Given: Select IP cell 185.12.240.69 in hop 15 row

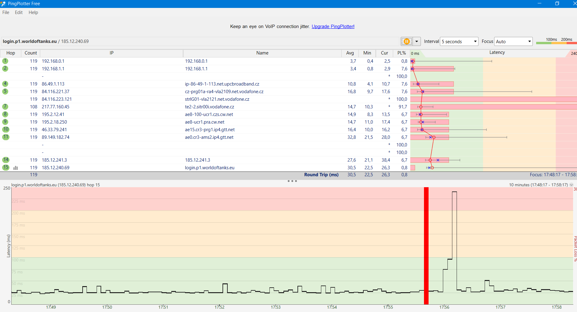Looking at the screenshot, I should (x=55, y=168).
